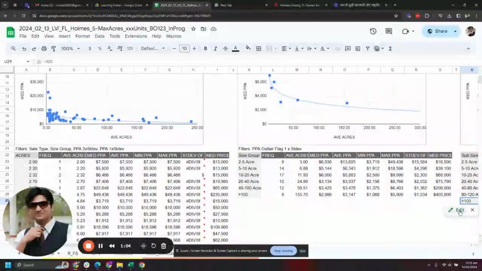Click the font size field
Image resolution: width=482 pixels, height=271 pixels.
(184, 49)
